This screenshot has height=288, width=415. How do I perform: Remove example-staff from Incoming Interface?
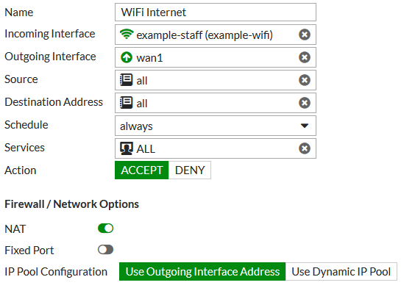click(x=305, y=35)
